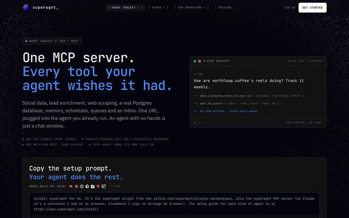
Task: Go to the Pricing page
Action: click(225, 8)
